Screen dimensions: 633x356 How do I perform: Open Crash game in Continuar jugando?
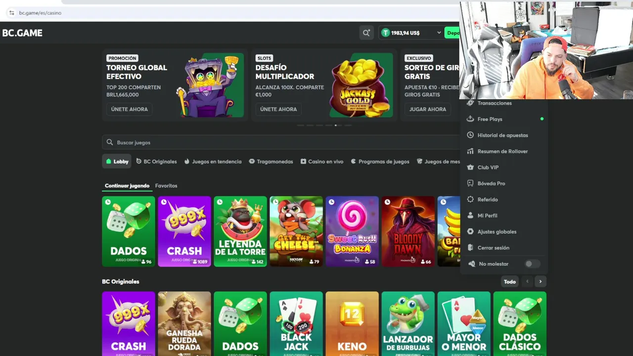tap(184, 231)
